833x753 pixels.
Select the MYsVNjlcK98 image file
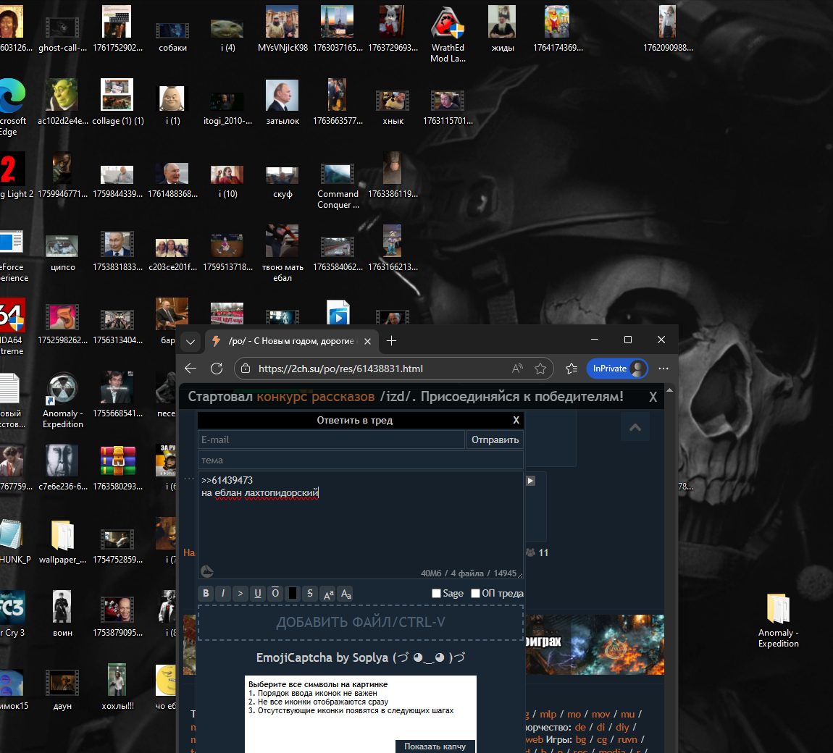coord(282,30)
